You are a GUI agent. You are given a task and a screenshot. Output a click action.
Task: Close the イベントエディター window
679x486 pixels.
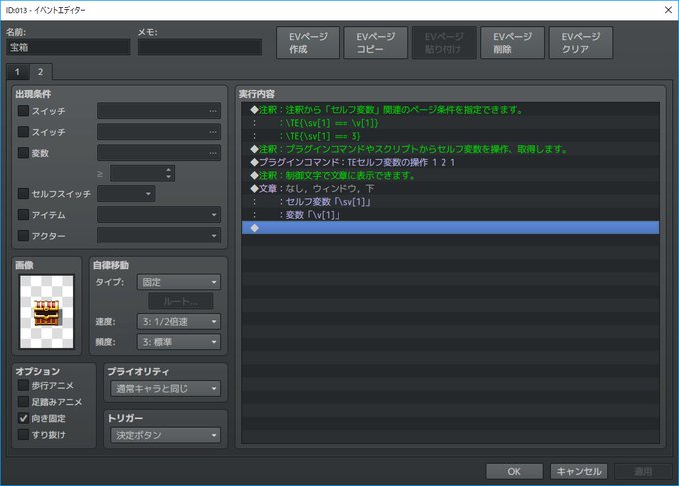pos(668,10)
